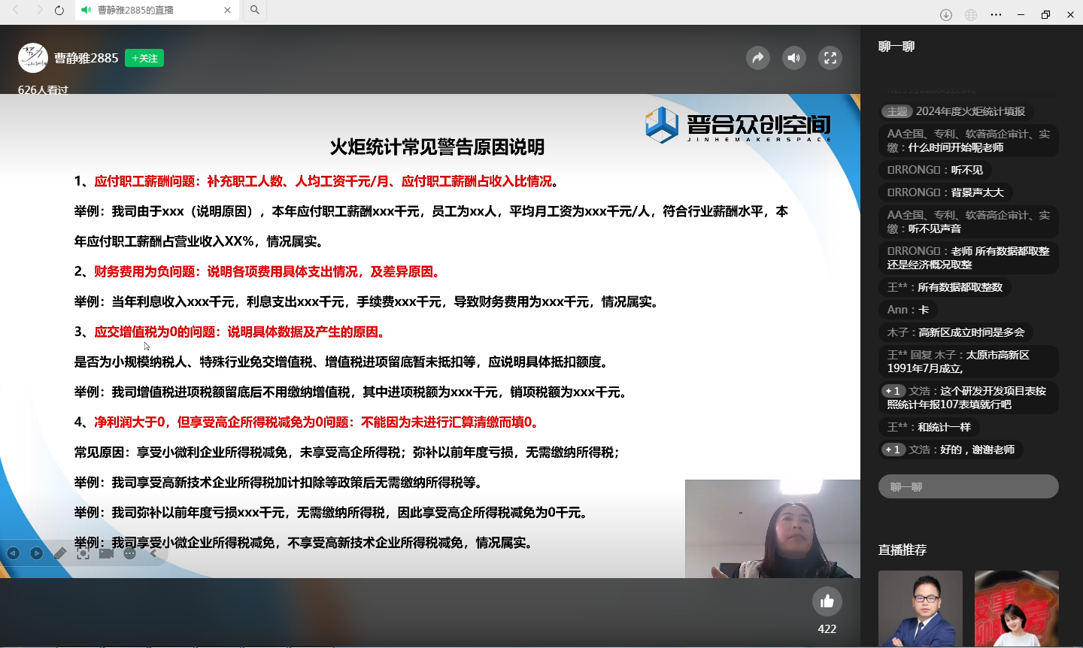Open 曹静雅2885's profile avatar
This screenshot has width=1083, height=648.
(33, 58)
